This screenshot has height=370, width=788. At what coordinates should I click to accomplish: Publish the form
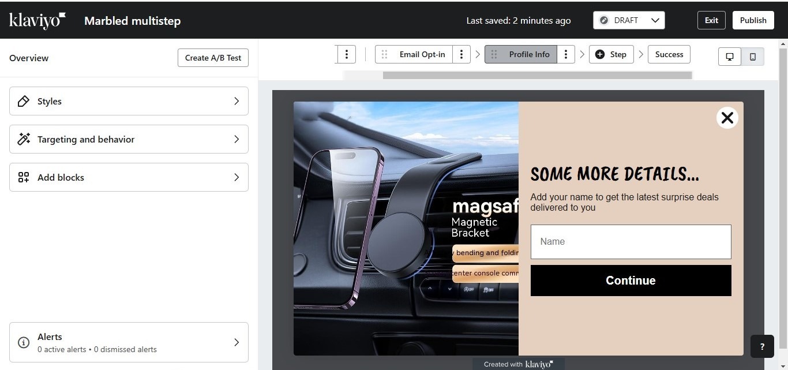pos(753,20)
